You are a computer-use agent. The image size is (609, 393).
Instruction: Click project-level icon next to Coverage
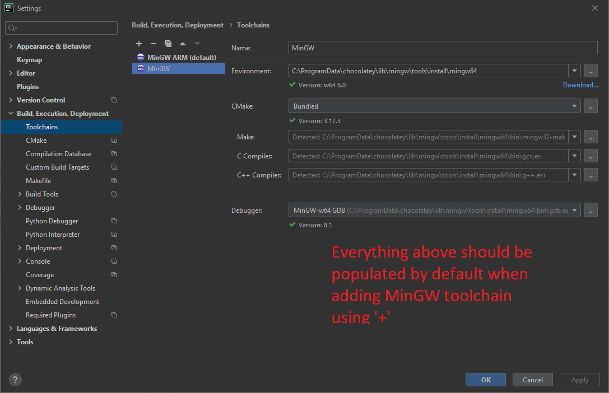pyautogui.click(x=114, y=275)
